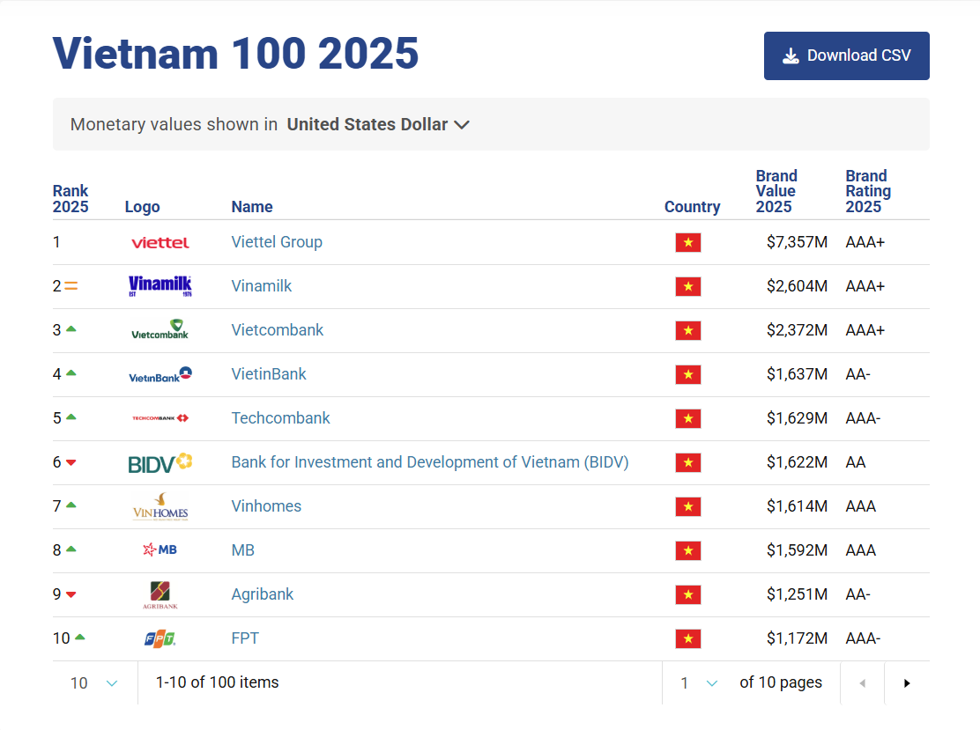Click the BIDV logo
The width and height of the screenshot is (980, 730).
(160, 461)
